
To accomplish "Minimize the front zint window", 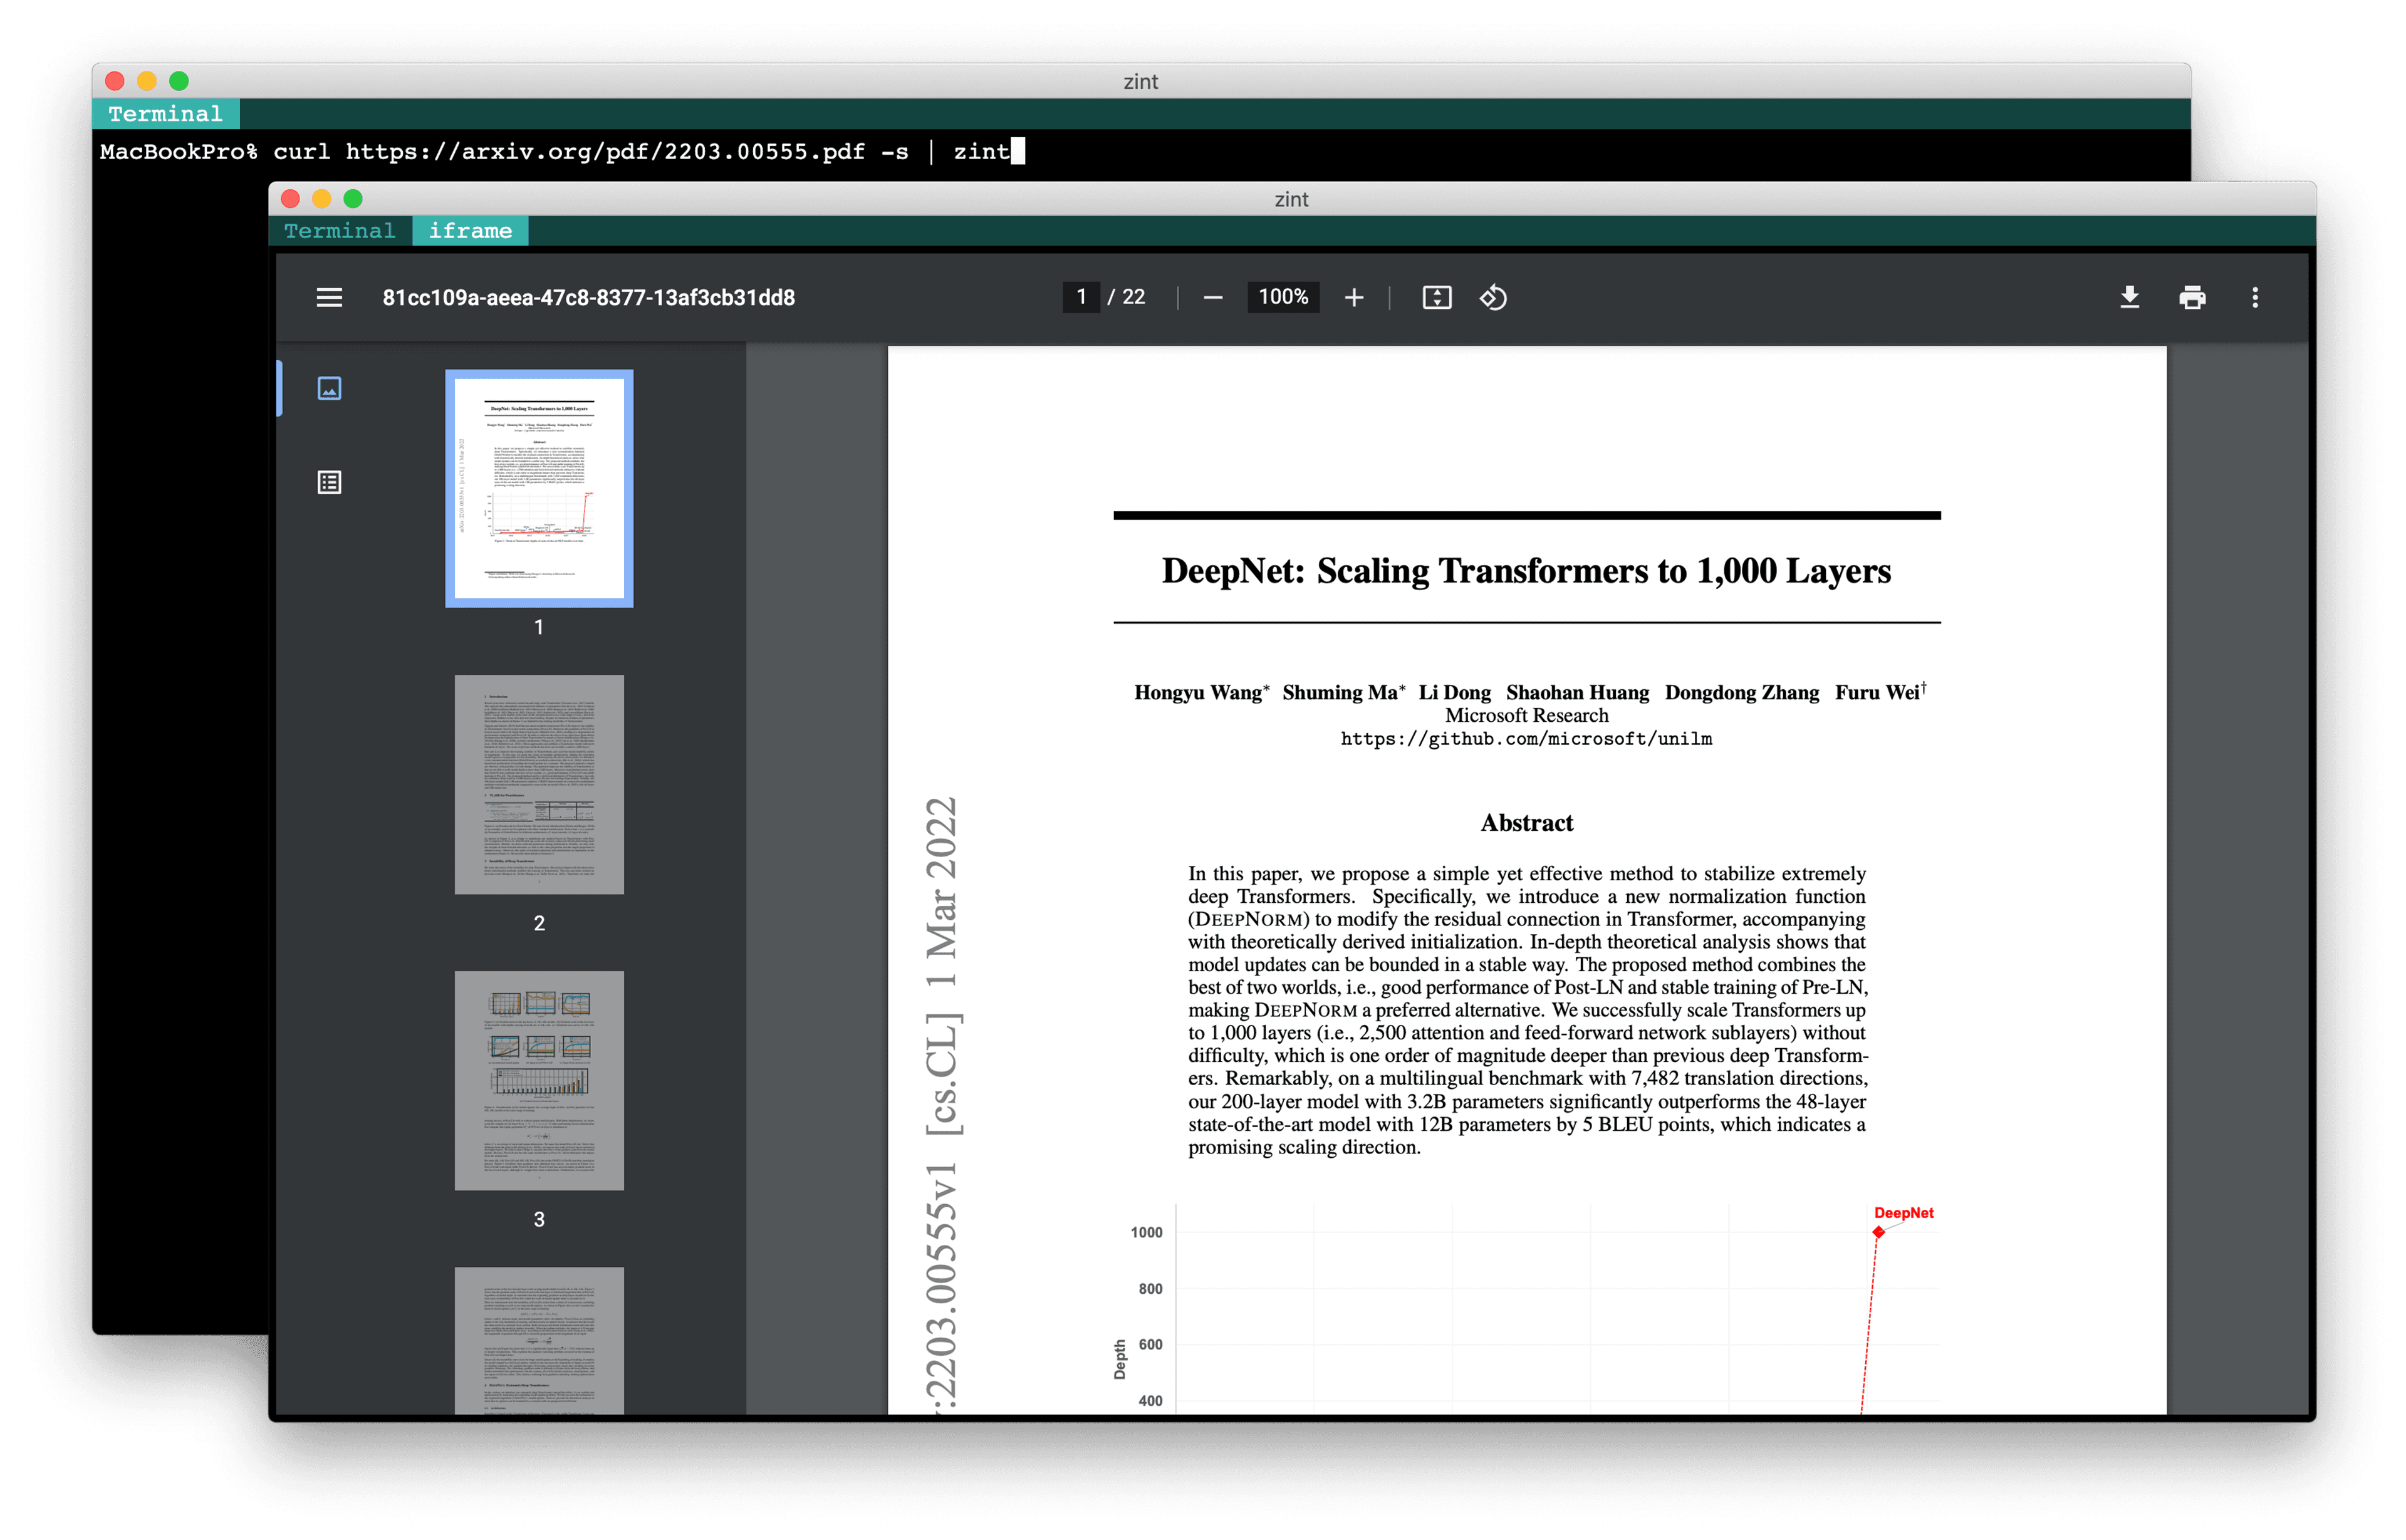I will tap(321, 198).
